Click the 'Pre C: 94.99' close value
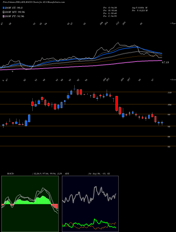Viewport: 176px width, 232px height. click(110, 16)
